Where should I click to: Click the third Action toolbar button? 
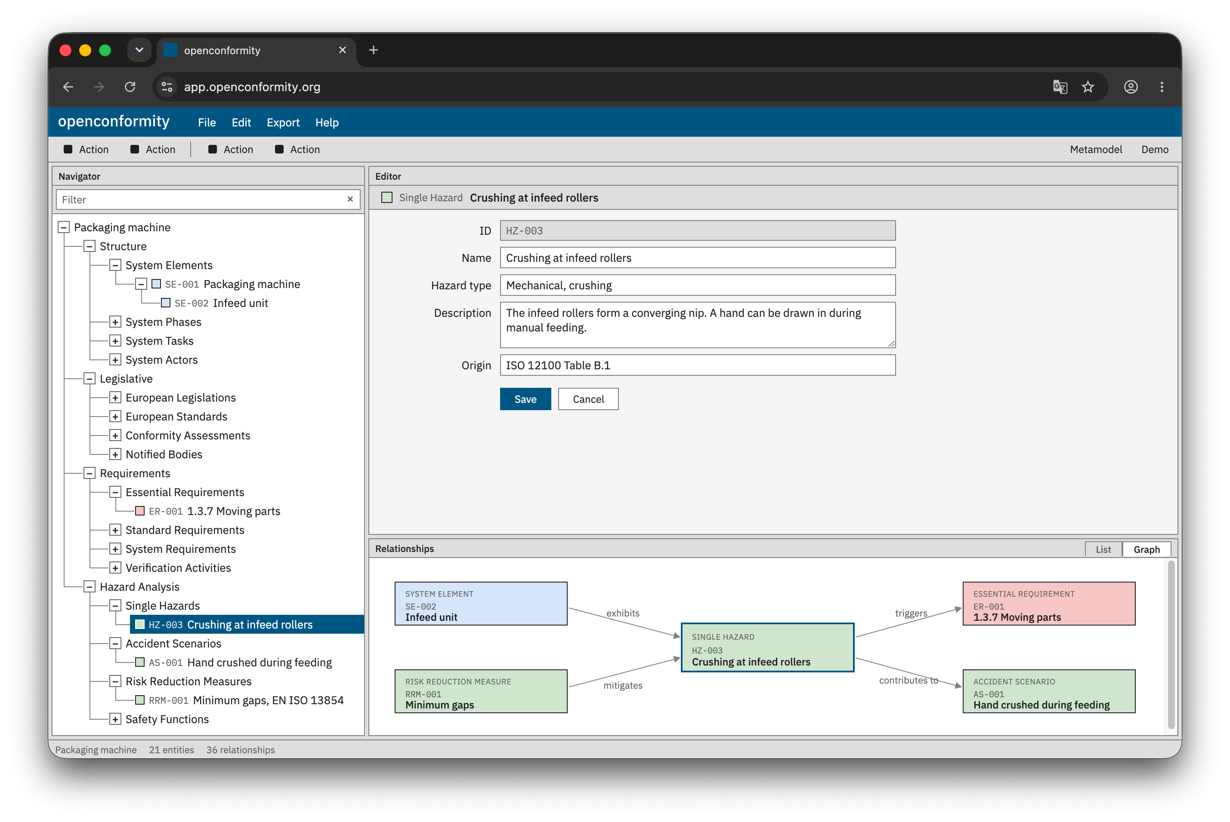point(230,150)
